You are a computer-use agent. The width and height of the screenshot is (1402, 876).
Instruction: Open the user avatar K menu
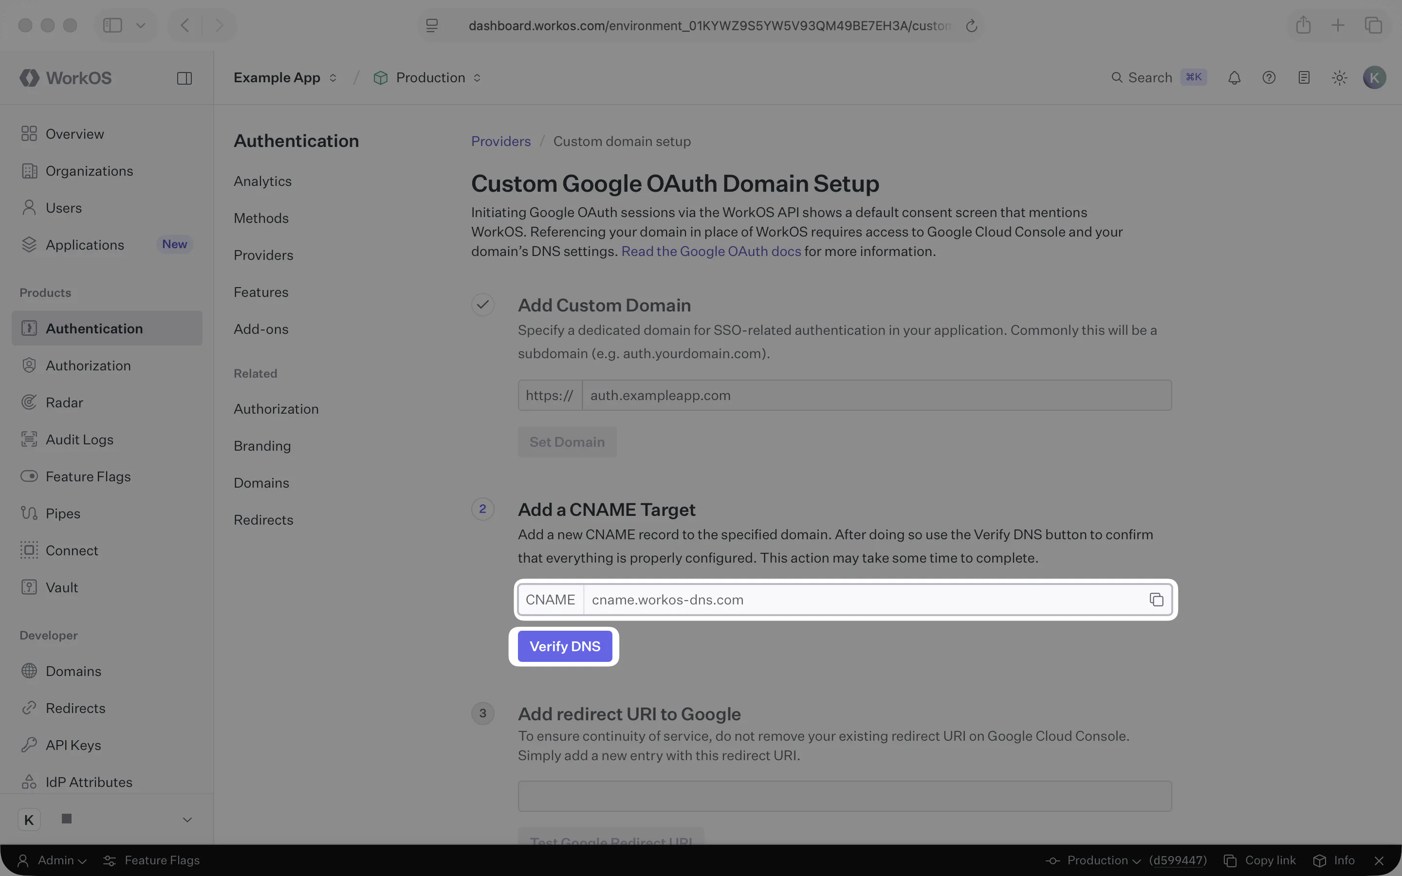click(x=1374, y=78)
